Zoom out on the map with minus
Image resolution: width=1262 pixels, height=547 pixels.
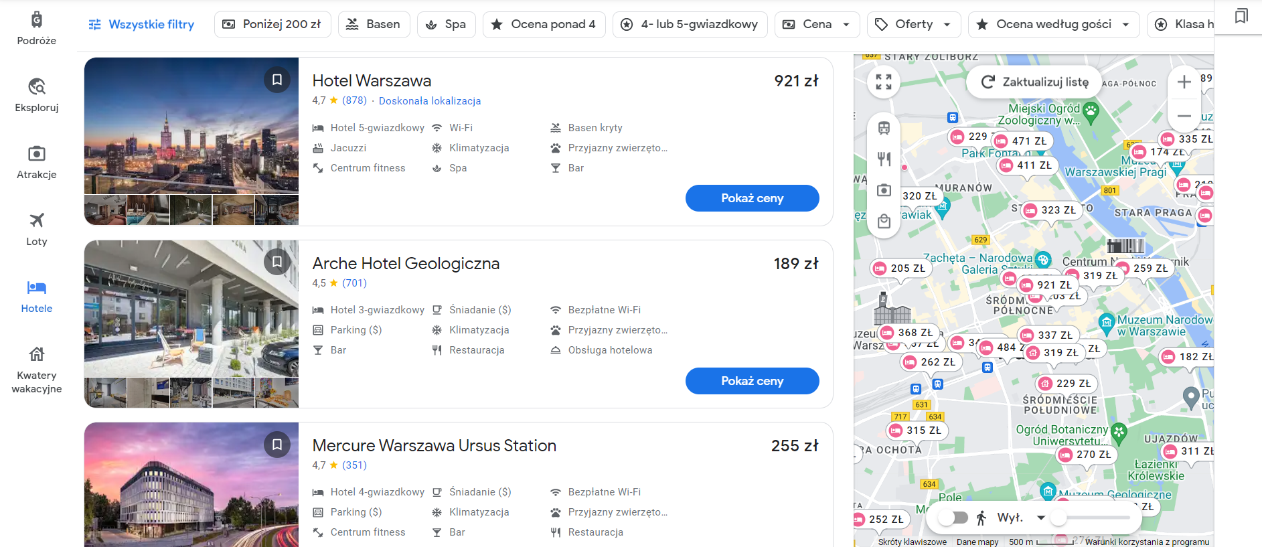coord(1184,116)
